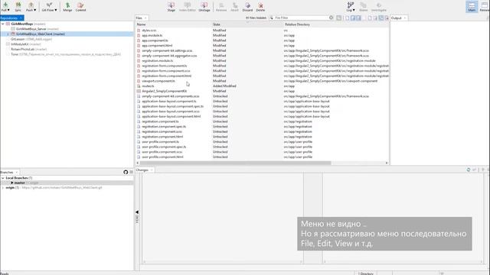Select the app.module.ts file row
The width and height of the screenshot is (490, 275).
point(263,35)
